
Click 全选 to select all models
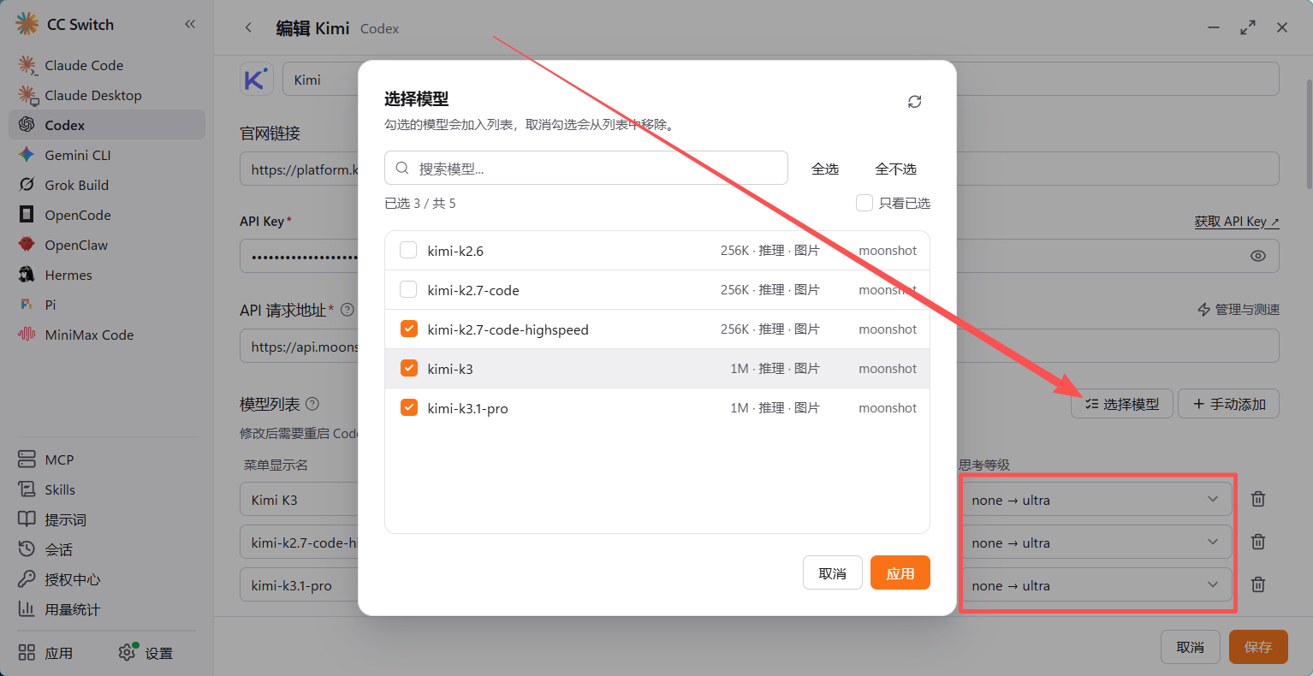coord(825,169)
